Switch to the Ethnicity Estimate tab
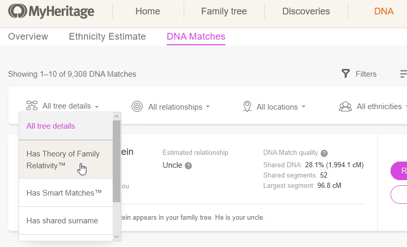 pos(107,37)
